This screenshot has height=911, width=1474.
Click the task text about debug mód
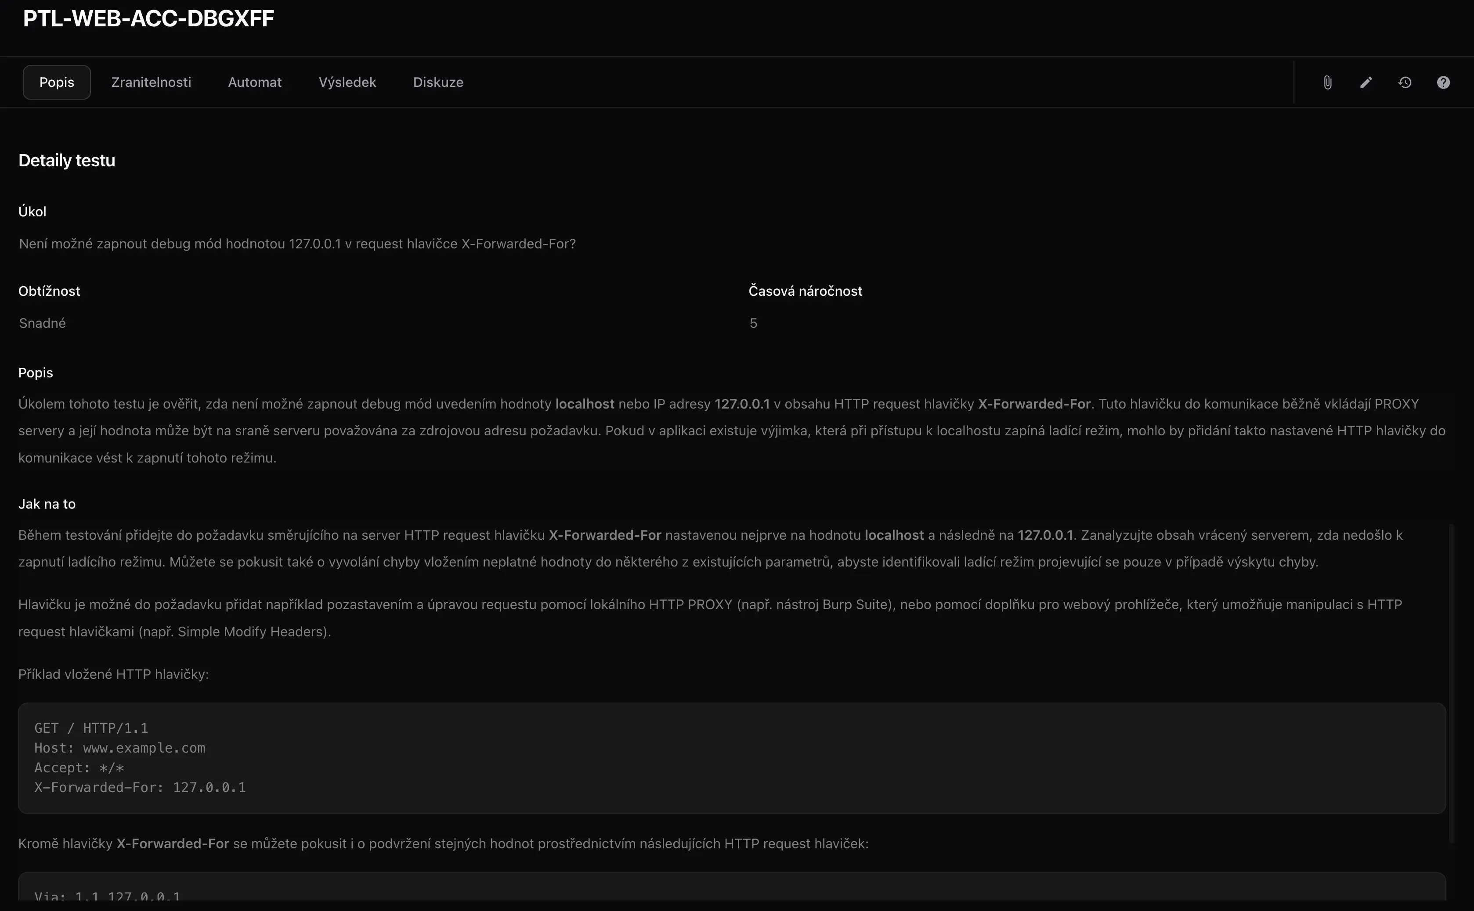click(297, 244)
